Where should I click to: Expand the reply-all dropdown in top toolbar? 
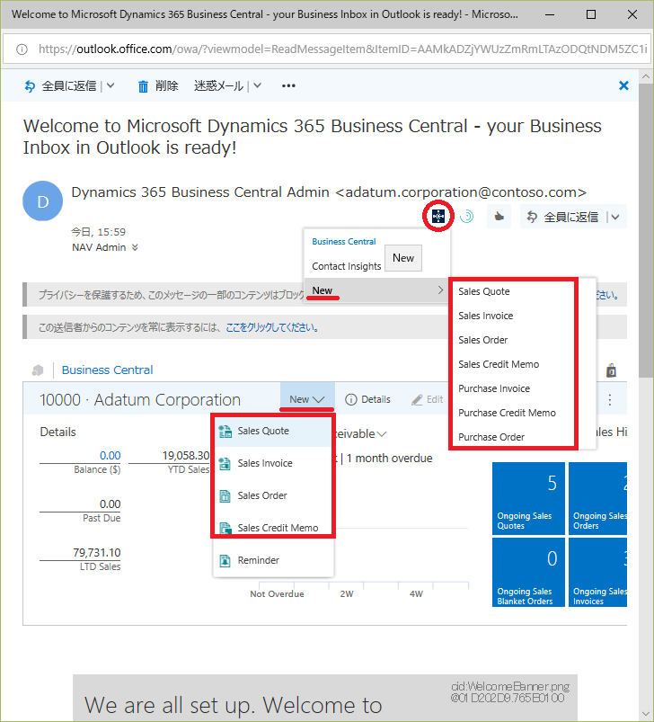click(x=110, y=85)
